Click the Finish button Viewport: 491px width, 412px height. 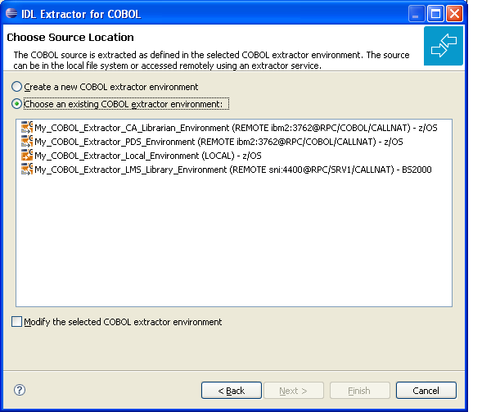pyautogui.click(x=360, y=391)
